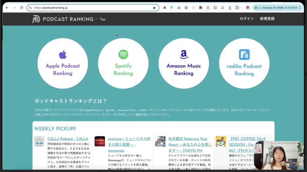This screenshot has width=307, height=172.
Task: Click the 新規登録 menu item
Action: click(267, 19)
